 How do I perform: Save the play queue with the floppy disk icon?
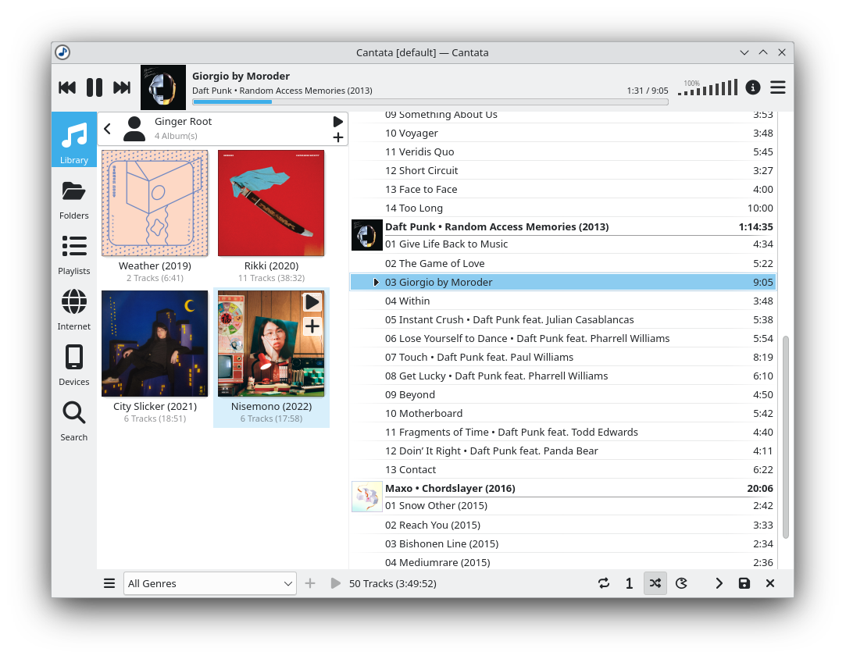[744, 583]
